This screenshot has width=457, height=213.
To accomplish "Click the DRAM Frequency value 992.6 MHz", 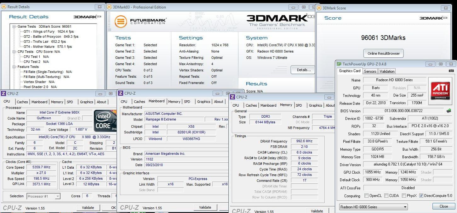I will click(x=304, y=141).
